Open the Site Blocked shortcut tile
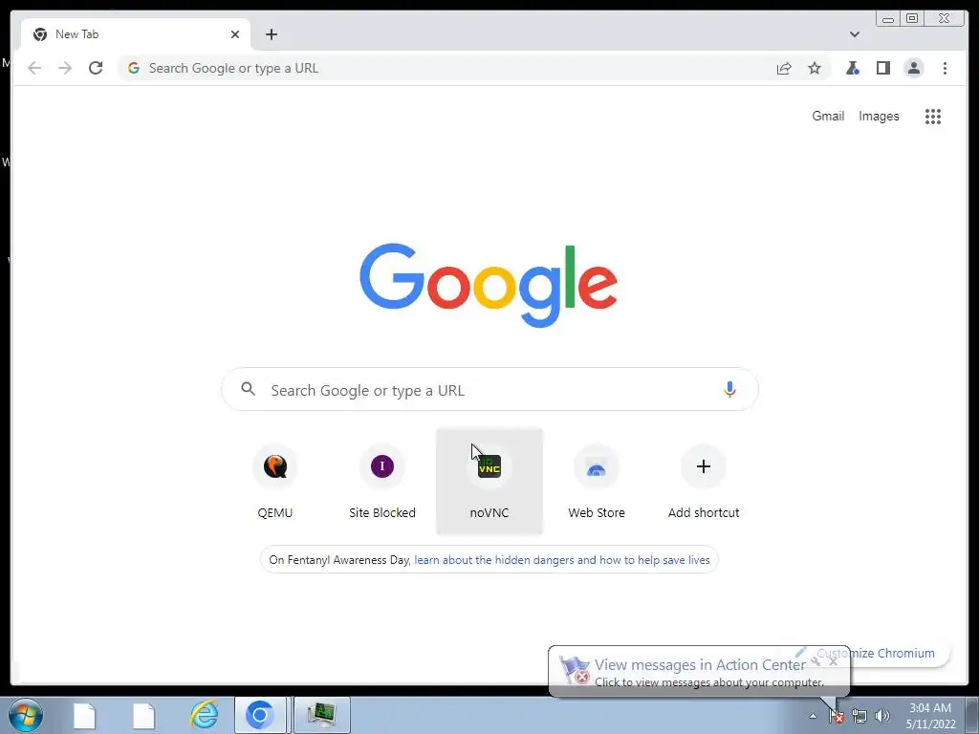 point(382,482)
